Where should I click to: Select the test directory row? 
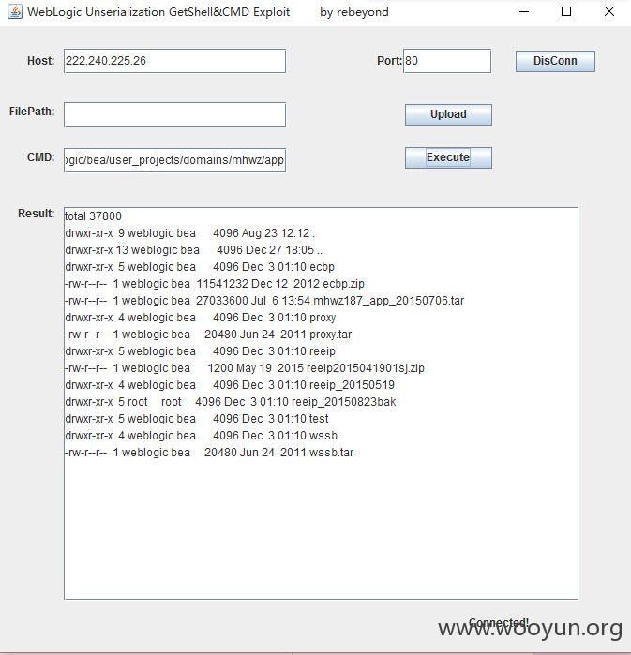pos(197,419)
